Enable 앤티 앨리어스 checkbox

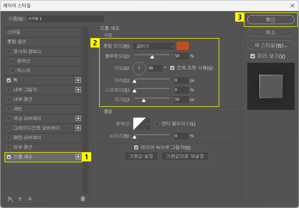pyautogui.click(x=157, y=124)
